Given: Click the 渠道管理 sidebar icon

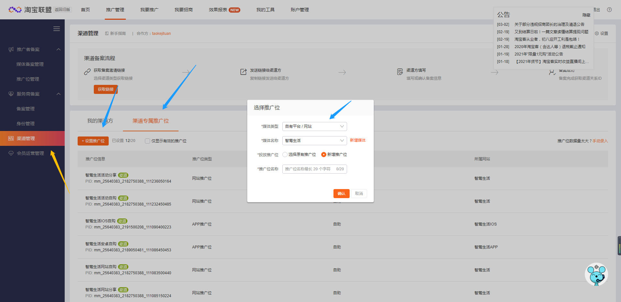Looking at the screenshot, I should pos(11,138).
